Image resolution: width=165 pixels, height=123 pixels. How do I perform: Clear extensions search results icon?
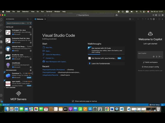[28, 23]
